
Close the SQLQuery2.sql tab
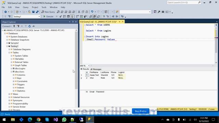123,22
